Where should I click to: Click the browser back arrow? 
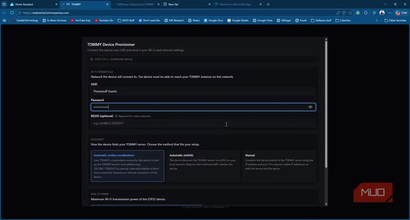coord(4,13)
